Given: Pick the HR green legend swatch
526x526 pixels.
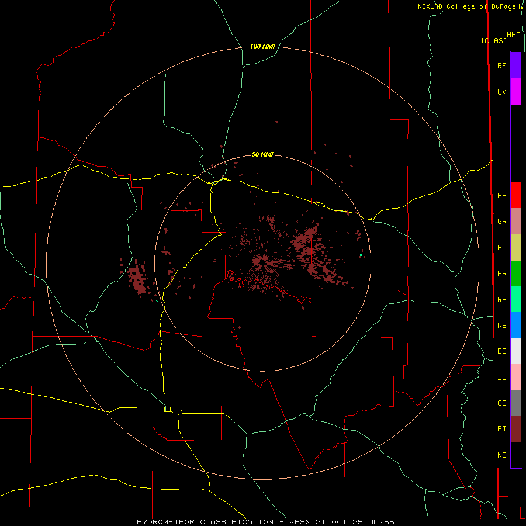Looking at the screenshot, I should click(516, 273).
